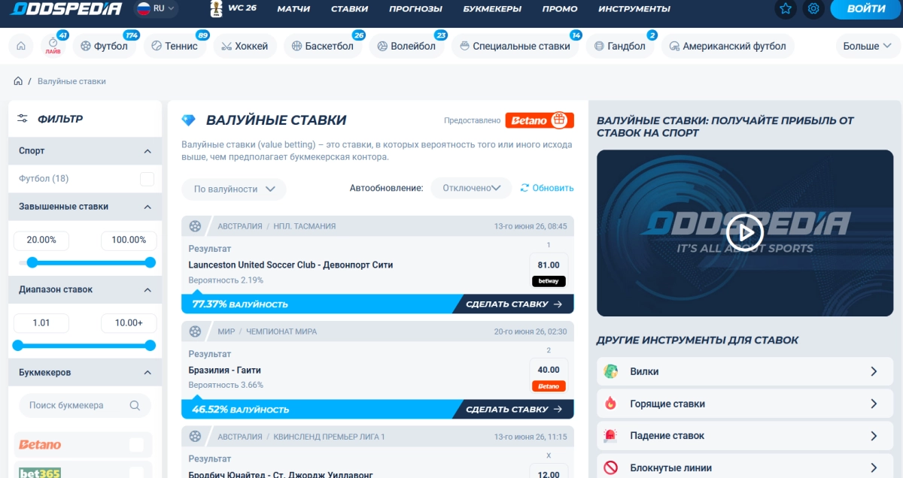Image resolution: width=903 pixels, height=478 pixels.
Task: Click Сделать ставку for Бразилия - Гаити
Action: point(514,410)
